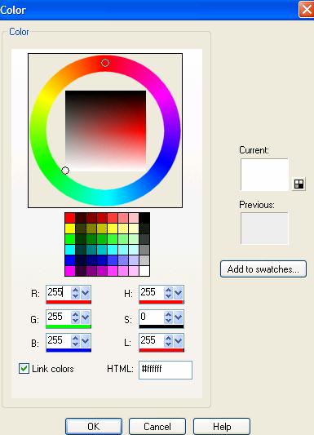Click the Add to swatches button
Viewport: 314px width, 435px height.
tap(263, 269)
